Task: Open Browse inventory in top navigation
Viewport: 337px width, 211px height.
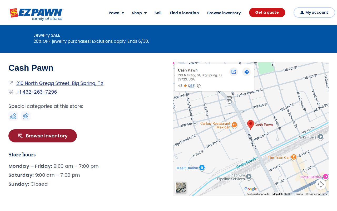Action: tap(224, 13)
